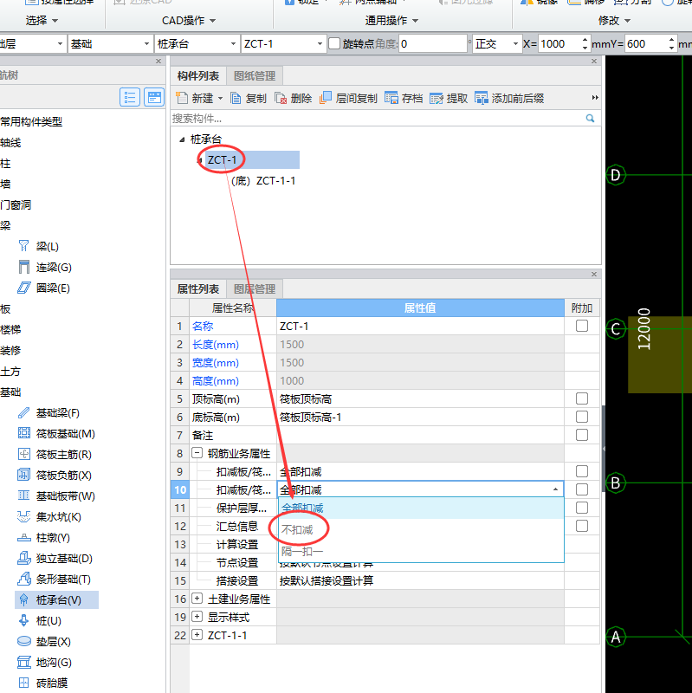Select 垫层(X) cushion layer

tap(44, 641)
